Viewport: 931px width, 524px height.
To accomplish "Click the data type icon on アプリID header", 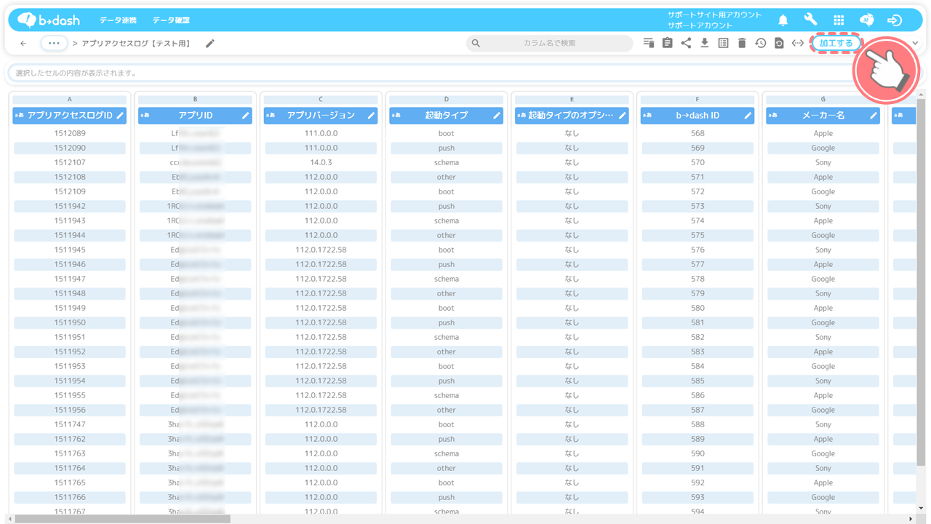I will (x=144, y=116).
